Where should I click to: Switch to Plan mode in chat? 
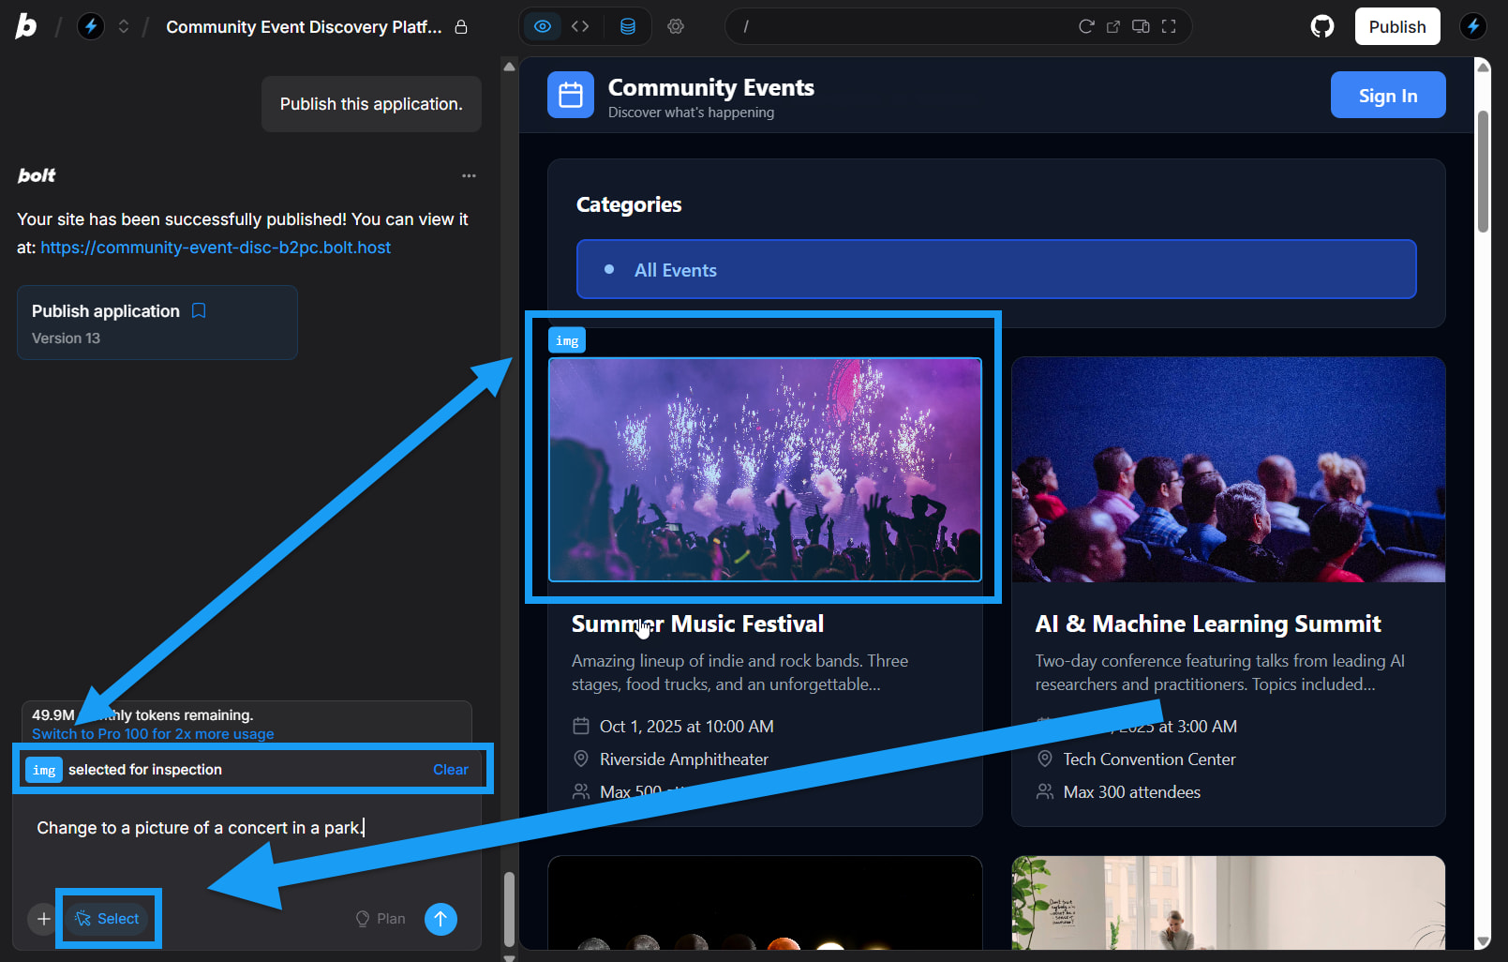point(380,919)
